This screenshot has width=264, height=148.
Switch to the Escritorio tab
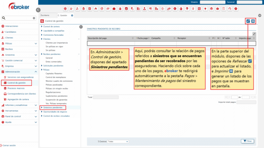pos(45,15)
